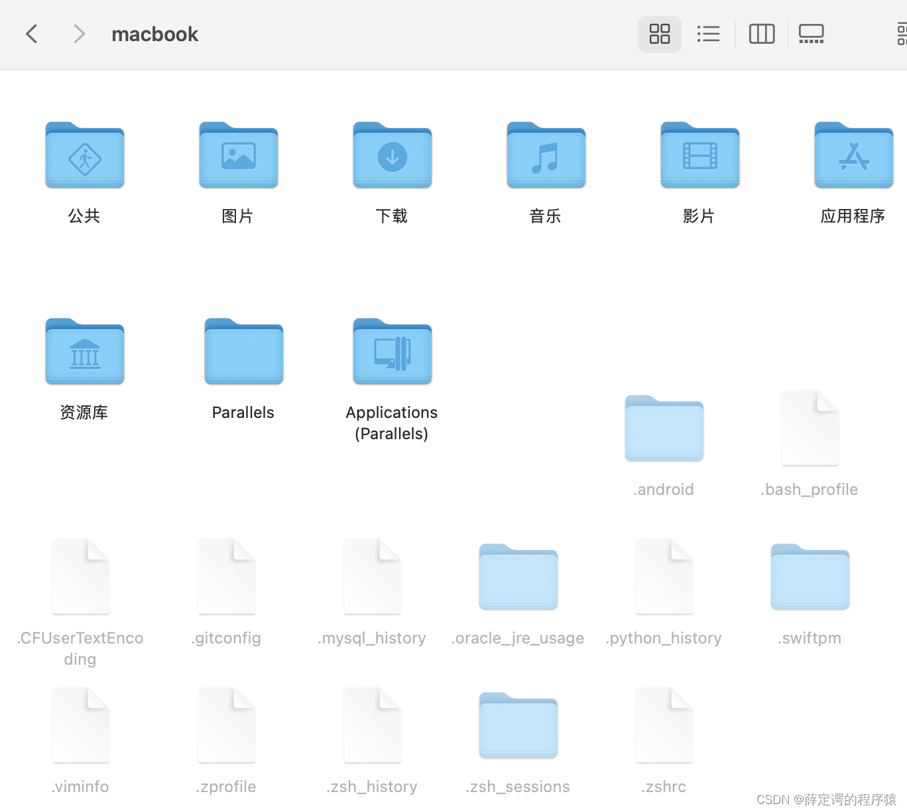Select the .viminfo file icon
Viewport: 907px width, 812px height.
pyautogui.click(x=81, y=725)
